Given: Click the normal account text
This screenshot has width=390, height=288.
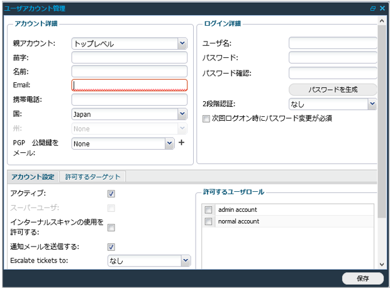Looking at the screenshot, I should tap(238, 221).
